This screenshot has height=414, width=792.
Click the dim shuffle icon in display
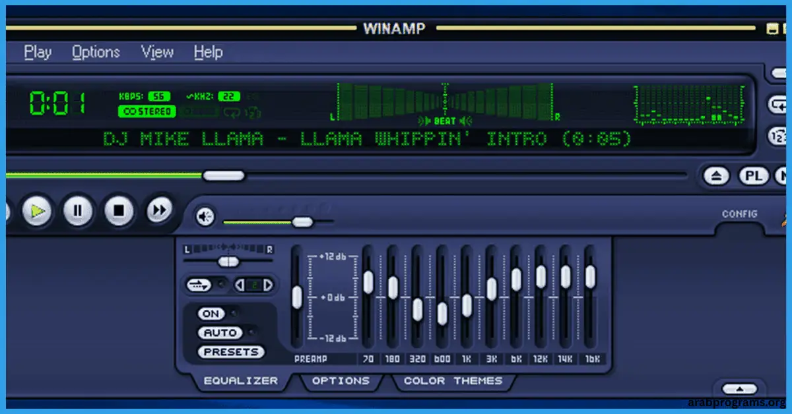[x=253, y=112]
